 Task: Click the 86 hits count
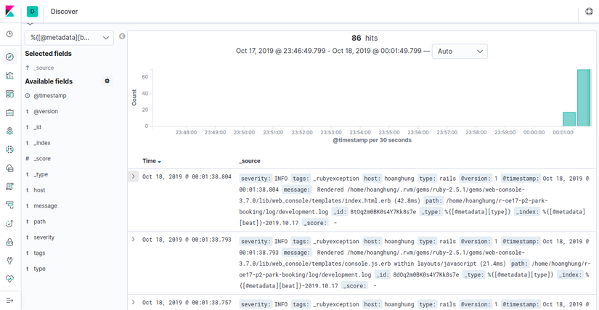tap(364, 38)
